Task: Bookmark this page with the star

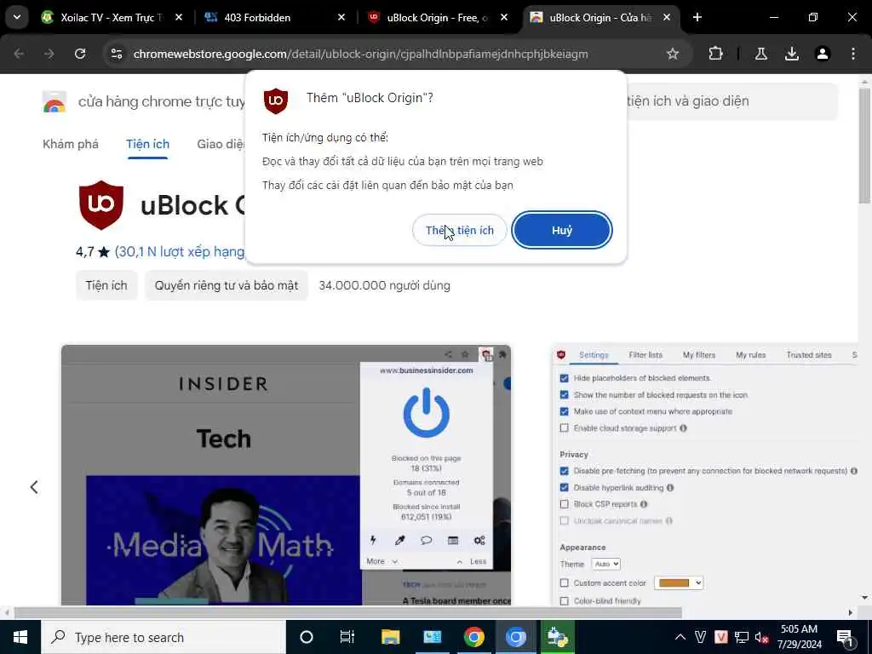Action: (x=673, y=54)
